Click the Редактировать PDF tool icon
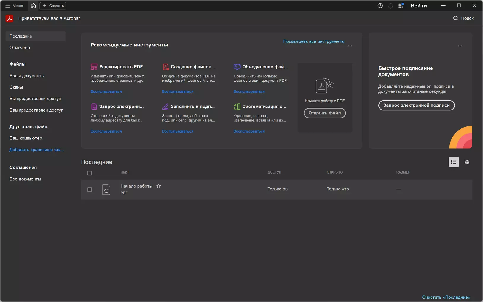Viewport: 483px width, 302px height. click(94, 67)
